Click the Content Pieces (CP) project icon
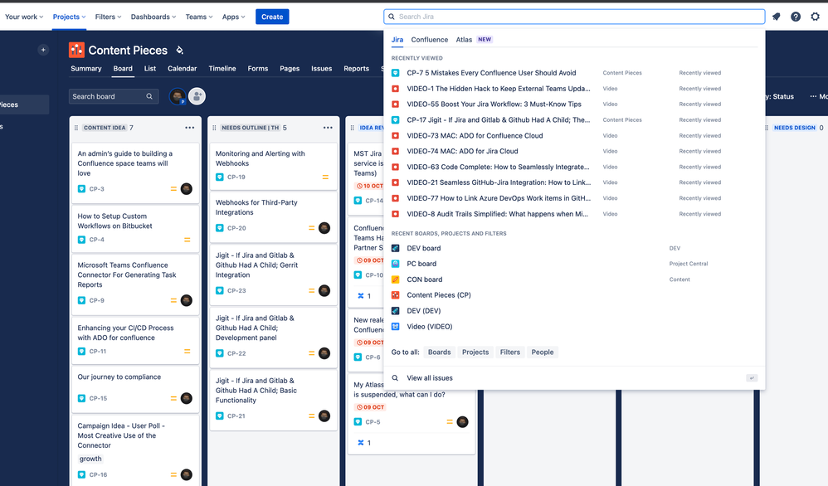828x486 pixels. pyautogui.click(x=395, y=295)
